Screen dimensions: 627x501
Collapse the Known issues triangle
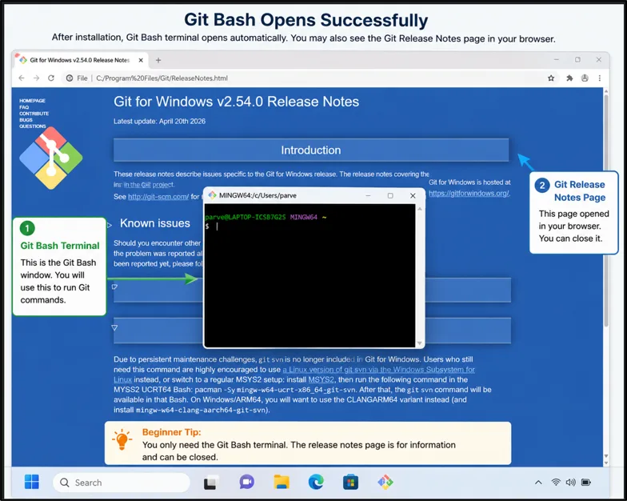pyautogui.click(x=110, y=225)
